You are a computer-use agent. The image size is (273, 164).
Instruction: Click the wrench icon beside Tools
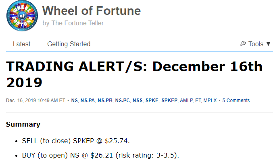243,44
